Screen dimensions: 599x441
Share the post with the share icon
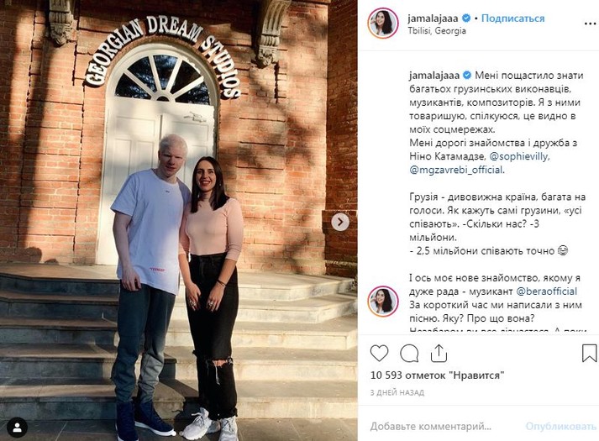439,353
